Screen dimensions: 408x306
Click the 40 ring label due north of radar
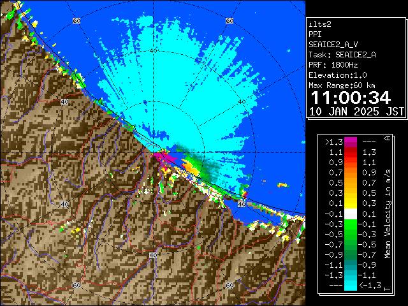154,51
